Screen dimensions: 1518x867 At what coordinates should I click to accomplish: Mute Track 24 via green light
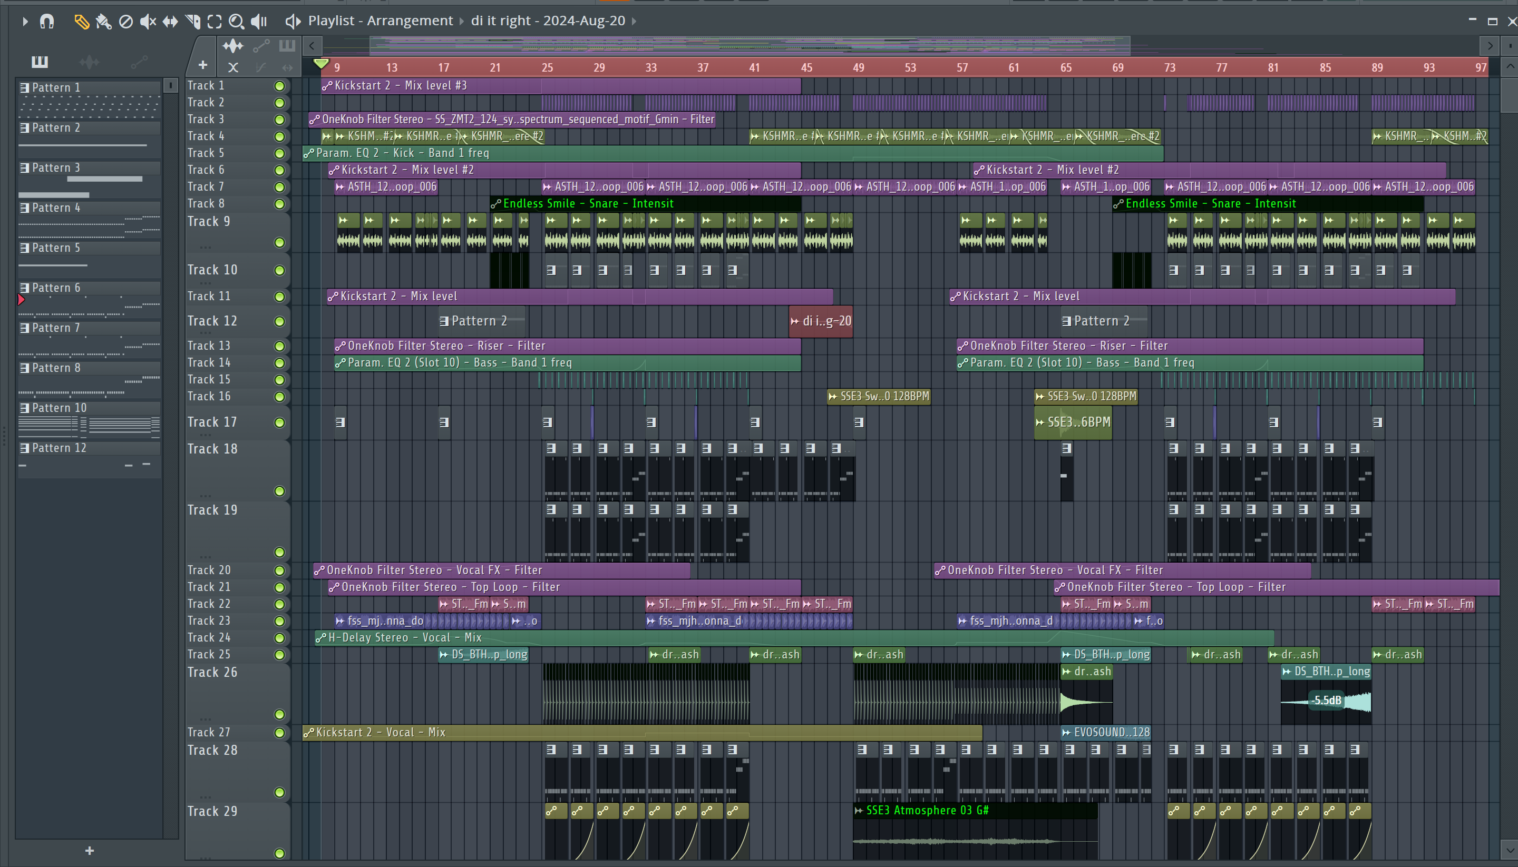pos(279,638)
